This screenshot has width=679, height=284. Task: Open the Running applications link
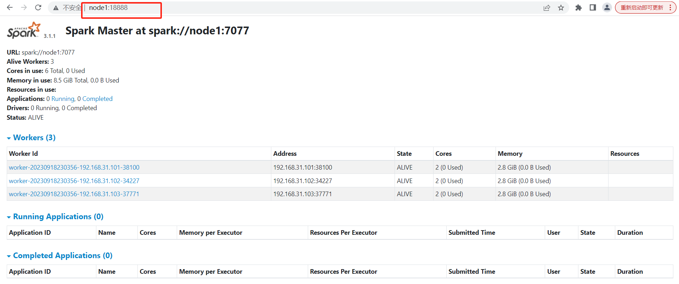tap(63, 99)
